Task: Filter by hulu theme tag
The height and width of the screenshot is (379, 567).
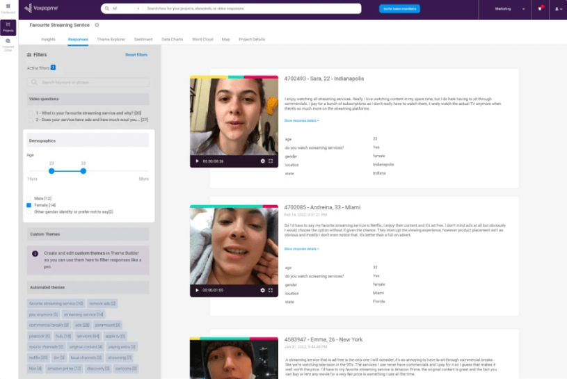Action: [x=63, y=336]
